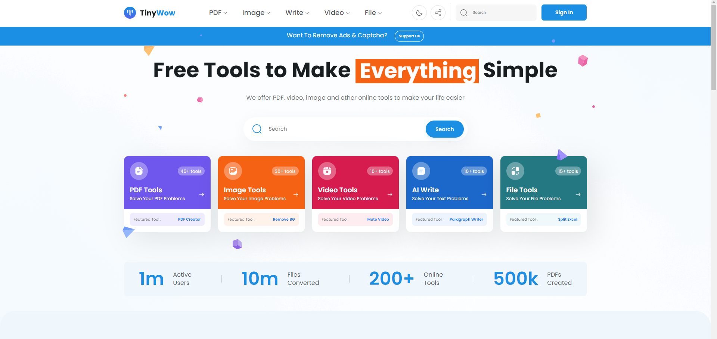
Task: Click the Support Us button
Action: (409, 36)
